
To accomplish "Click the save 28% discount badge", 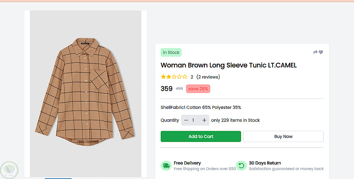I will click(x=198, y=89).
